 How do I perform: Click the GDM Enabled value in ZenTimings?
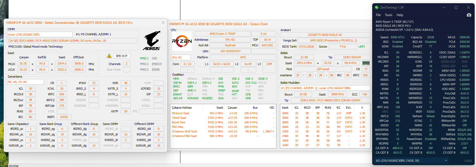pos(397,46)
